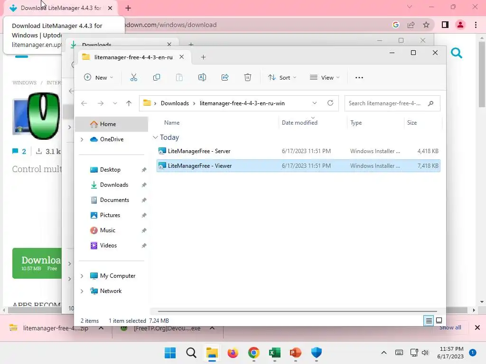
Task: Sort by Date modified column header
Action: point(299,123)
